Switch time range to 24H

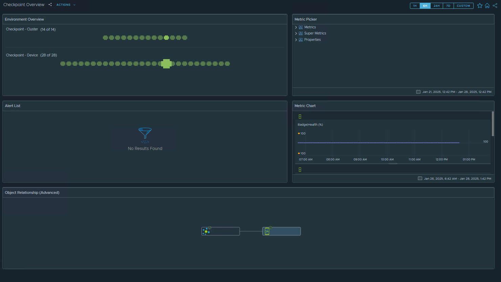click(x=436, y=6)
